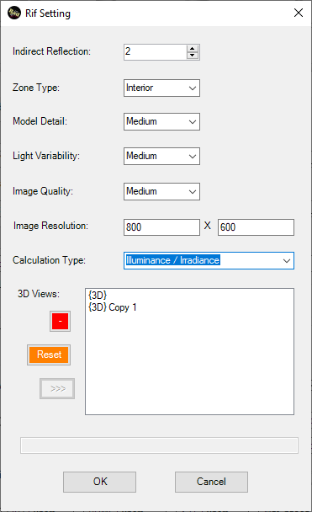Viewport: 312px width, 512px height.
Task: Click the Indirect Reflection value field
Action: [156, 52]
